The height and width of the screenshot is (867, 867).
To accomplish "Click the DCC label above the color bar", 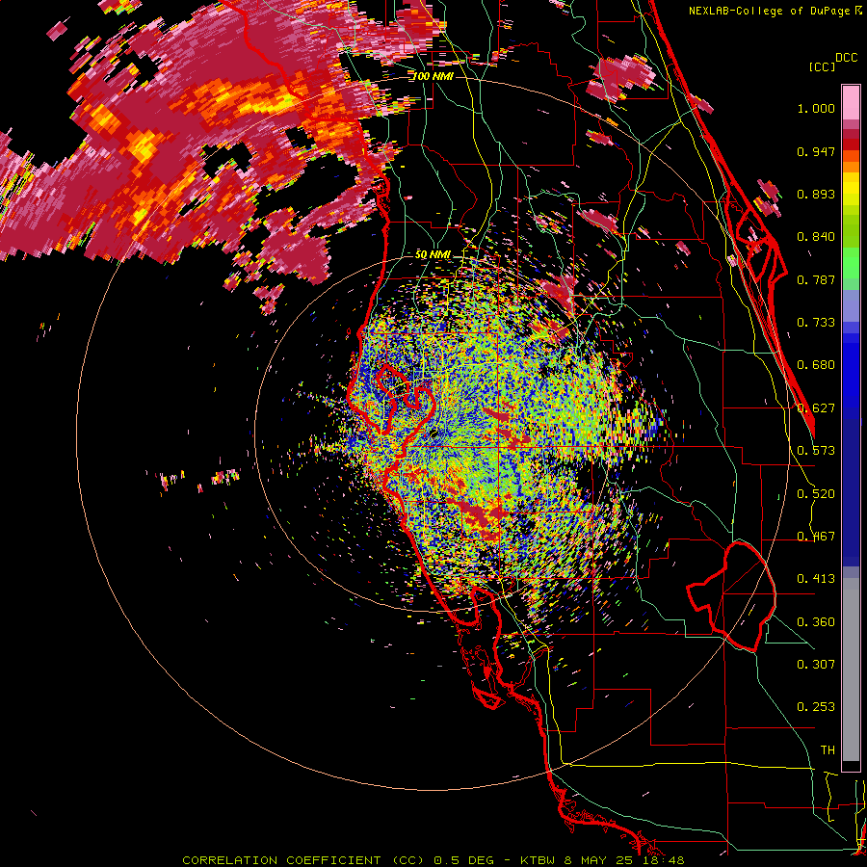I will (x=846, y=58).
